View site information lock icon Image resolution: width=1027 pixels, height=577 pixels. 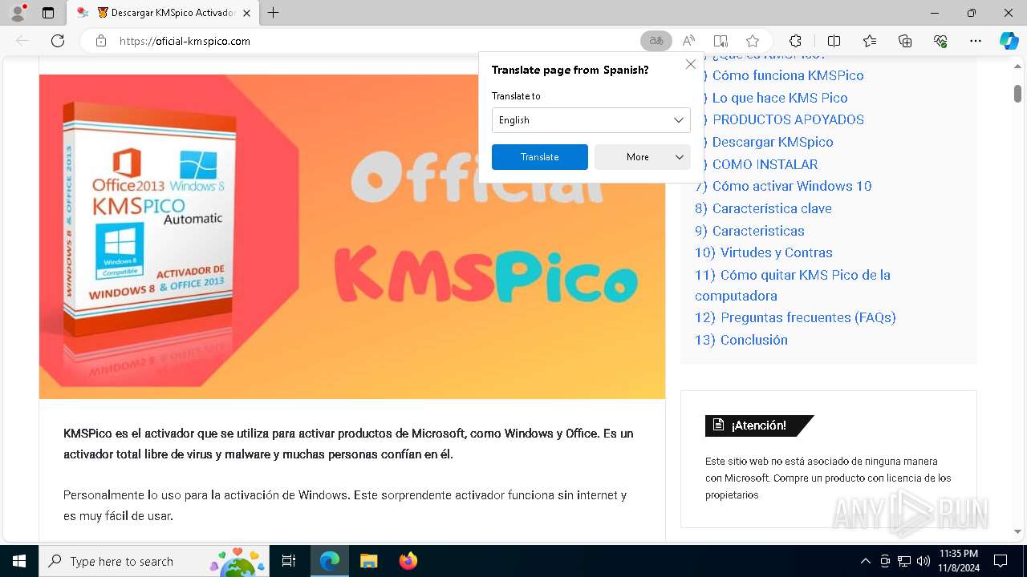pyautogui.click(x=100, y=41)
